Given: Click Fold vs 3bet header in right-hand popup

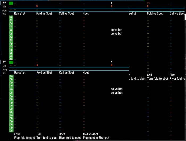Looking at the screenshot, I should click(x=155, y=14).
